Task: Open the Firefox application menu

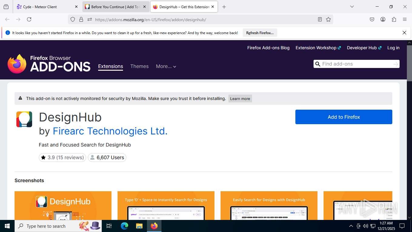Action: [405, 19]
